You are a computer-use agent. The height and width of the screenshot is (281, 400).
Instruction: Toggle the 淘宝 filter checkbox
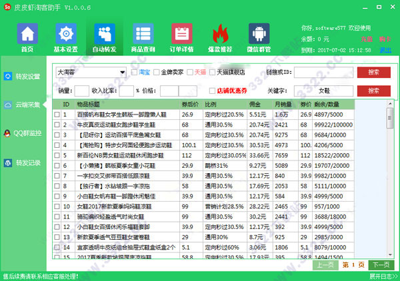134,73
